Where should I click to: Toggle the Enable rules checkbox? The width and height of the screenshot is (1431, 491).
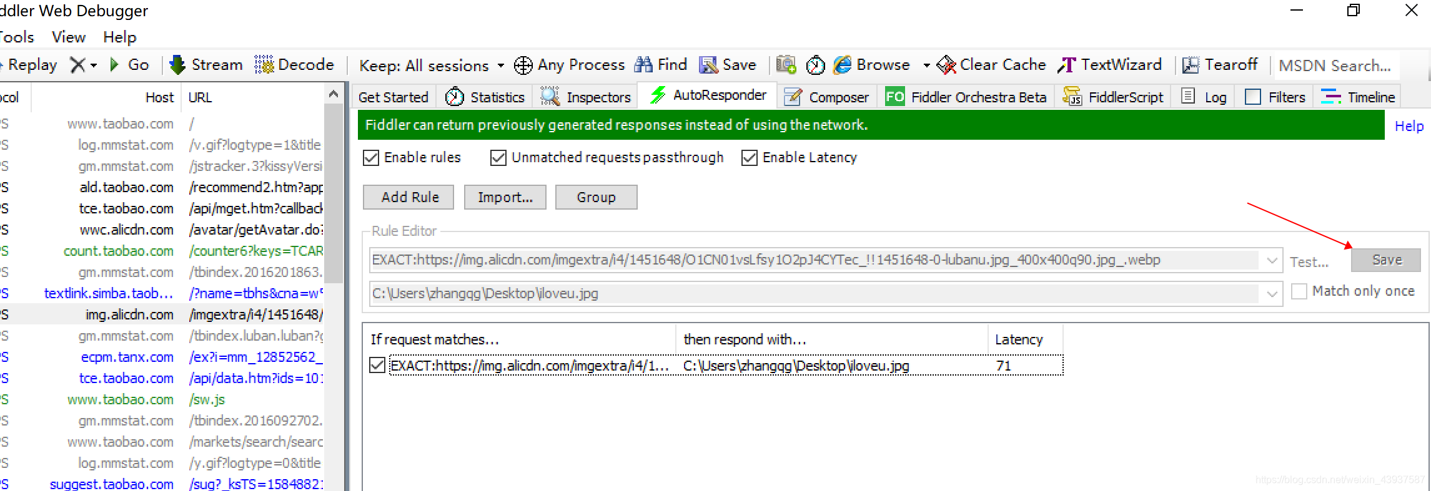(371, 158)
